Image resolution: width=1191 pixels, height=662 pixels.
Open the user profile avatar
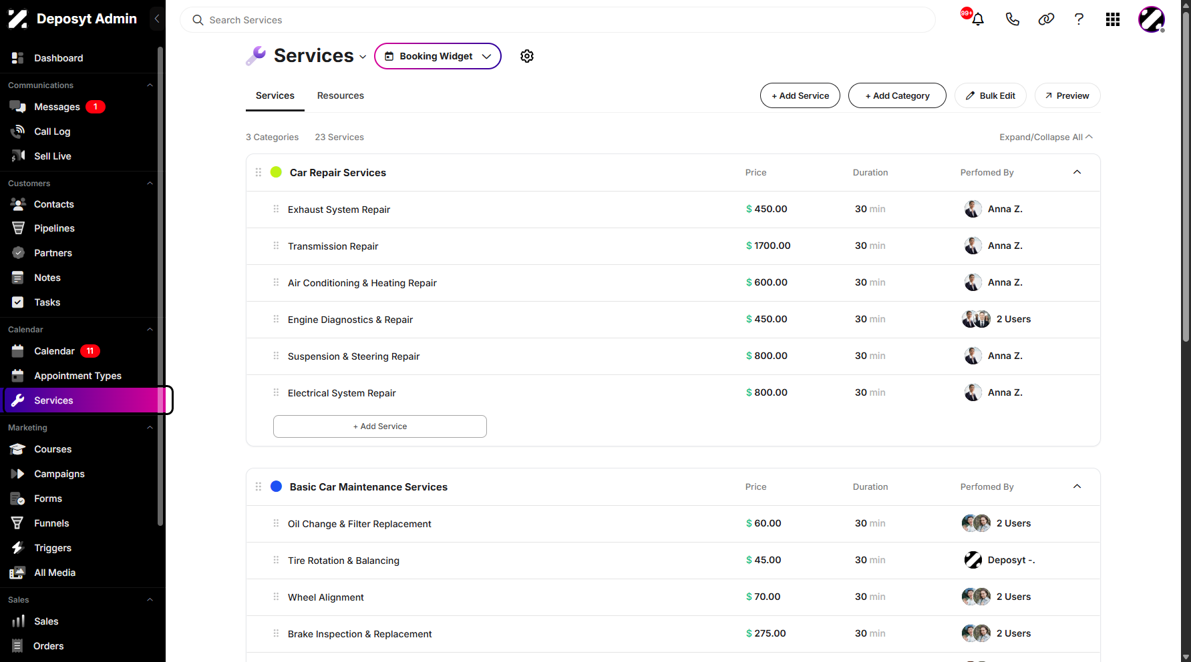tap(1152, 19)
